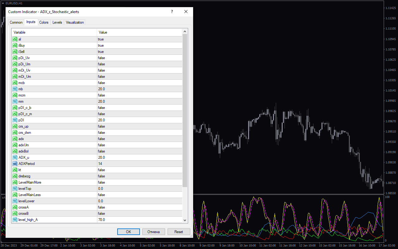Open the dialog help question mark
The height and width of the screenshot is (249, 398).
tap(172, 12)
